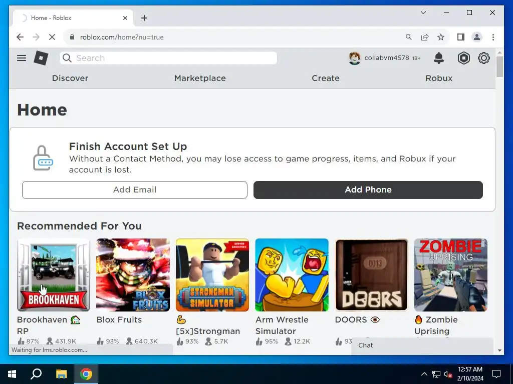Open the Chrome three-dot menu
Image resolution: width=513 pixels, height=384 pixels.
493,37
